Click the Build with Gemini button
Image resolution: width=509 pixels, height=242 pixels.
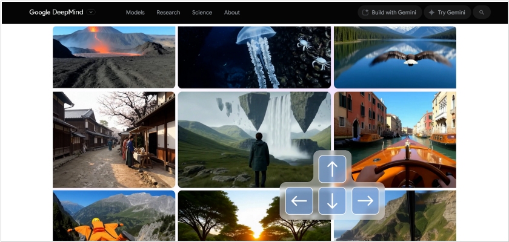pyautogui.click(x=390, y=12)
